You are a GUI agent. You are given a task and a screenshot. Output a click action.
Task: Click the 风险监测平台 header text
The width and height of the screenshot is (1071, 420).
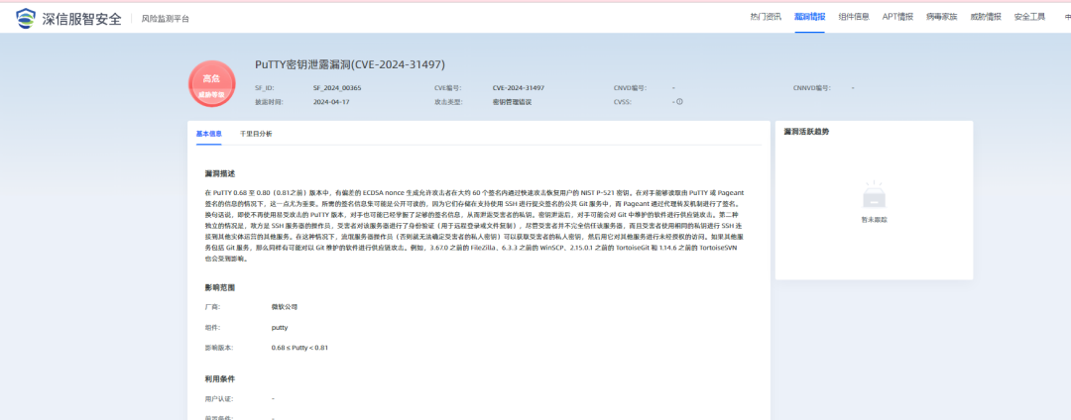point(166,19)
